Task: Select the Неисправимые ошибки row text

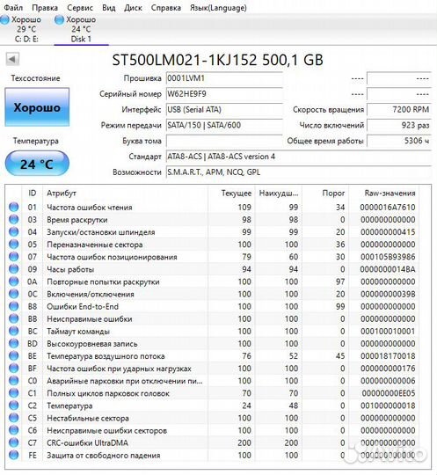Action: [90, 319]
